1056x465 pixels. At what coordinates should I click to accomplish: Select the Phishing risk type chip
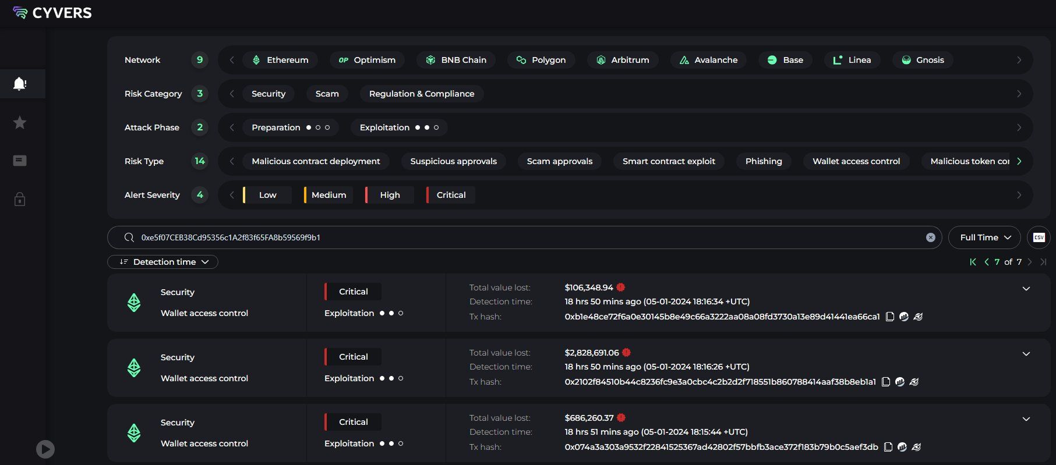pos(763,161)
